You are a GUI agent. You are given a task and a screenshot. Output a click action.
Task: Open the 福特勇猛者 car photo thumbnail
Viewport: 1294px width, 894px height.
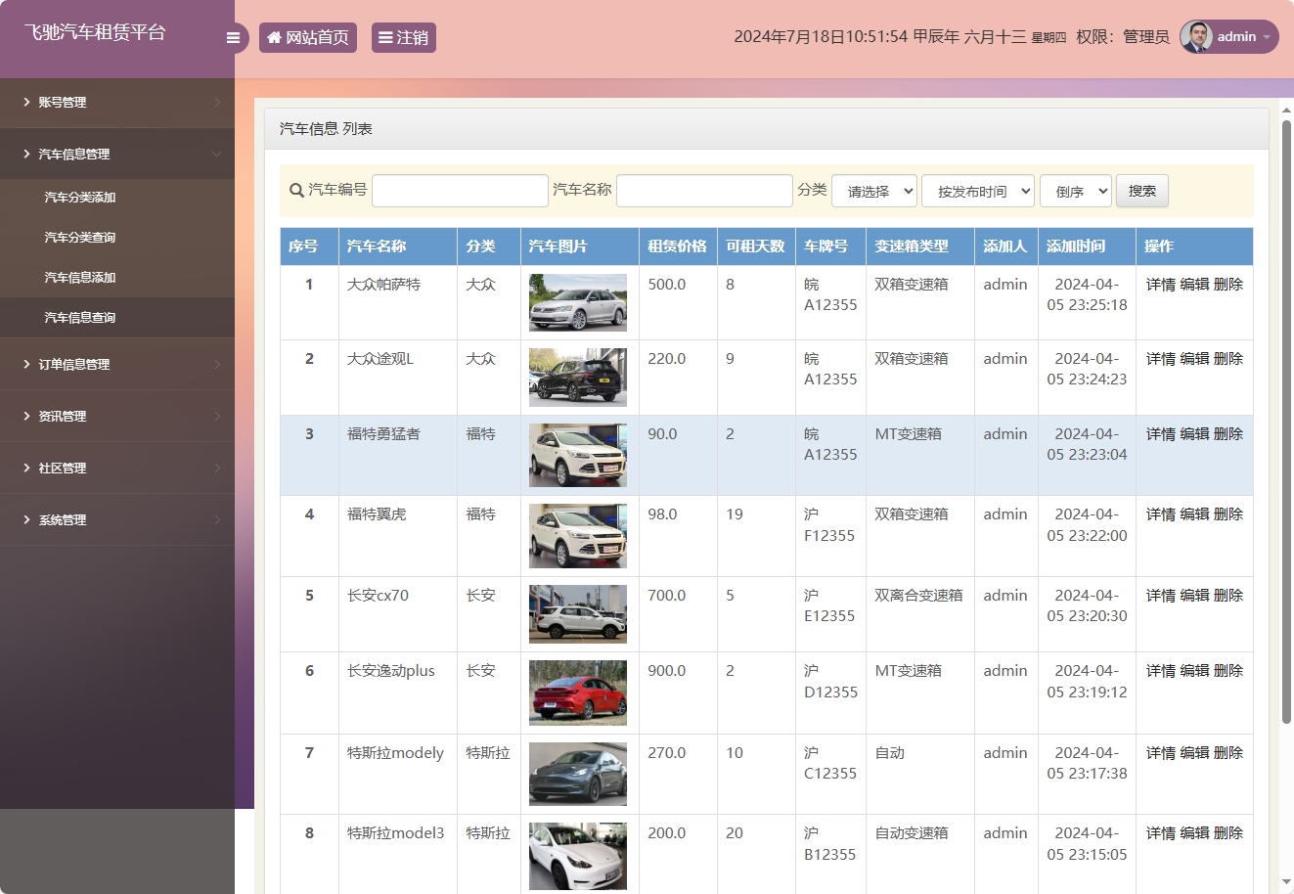578,455
